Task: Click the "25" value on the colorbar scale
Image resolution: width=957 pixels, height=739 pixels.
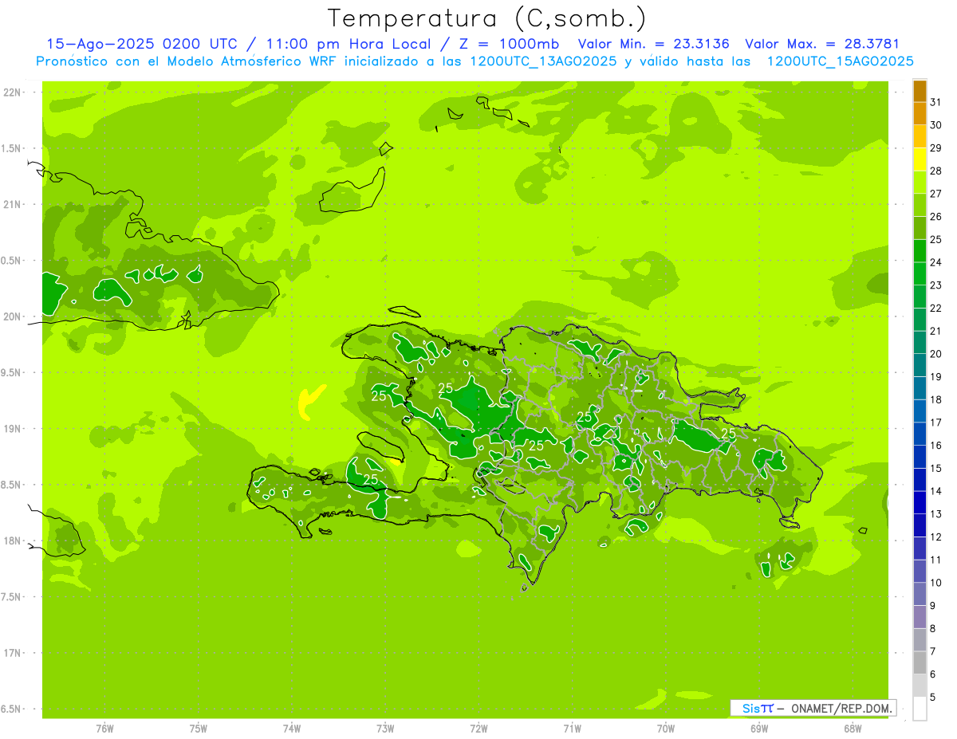Action: pos(936,239)
